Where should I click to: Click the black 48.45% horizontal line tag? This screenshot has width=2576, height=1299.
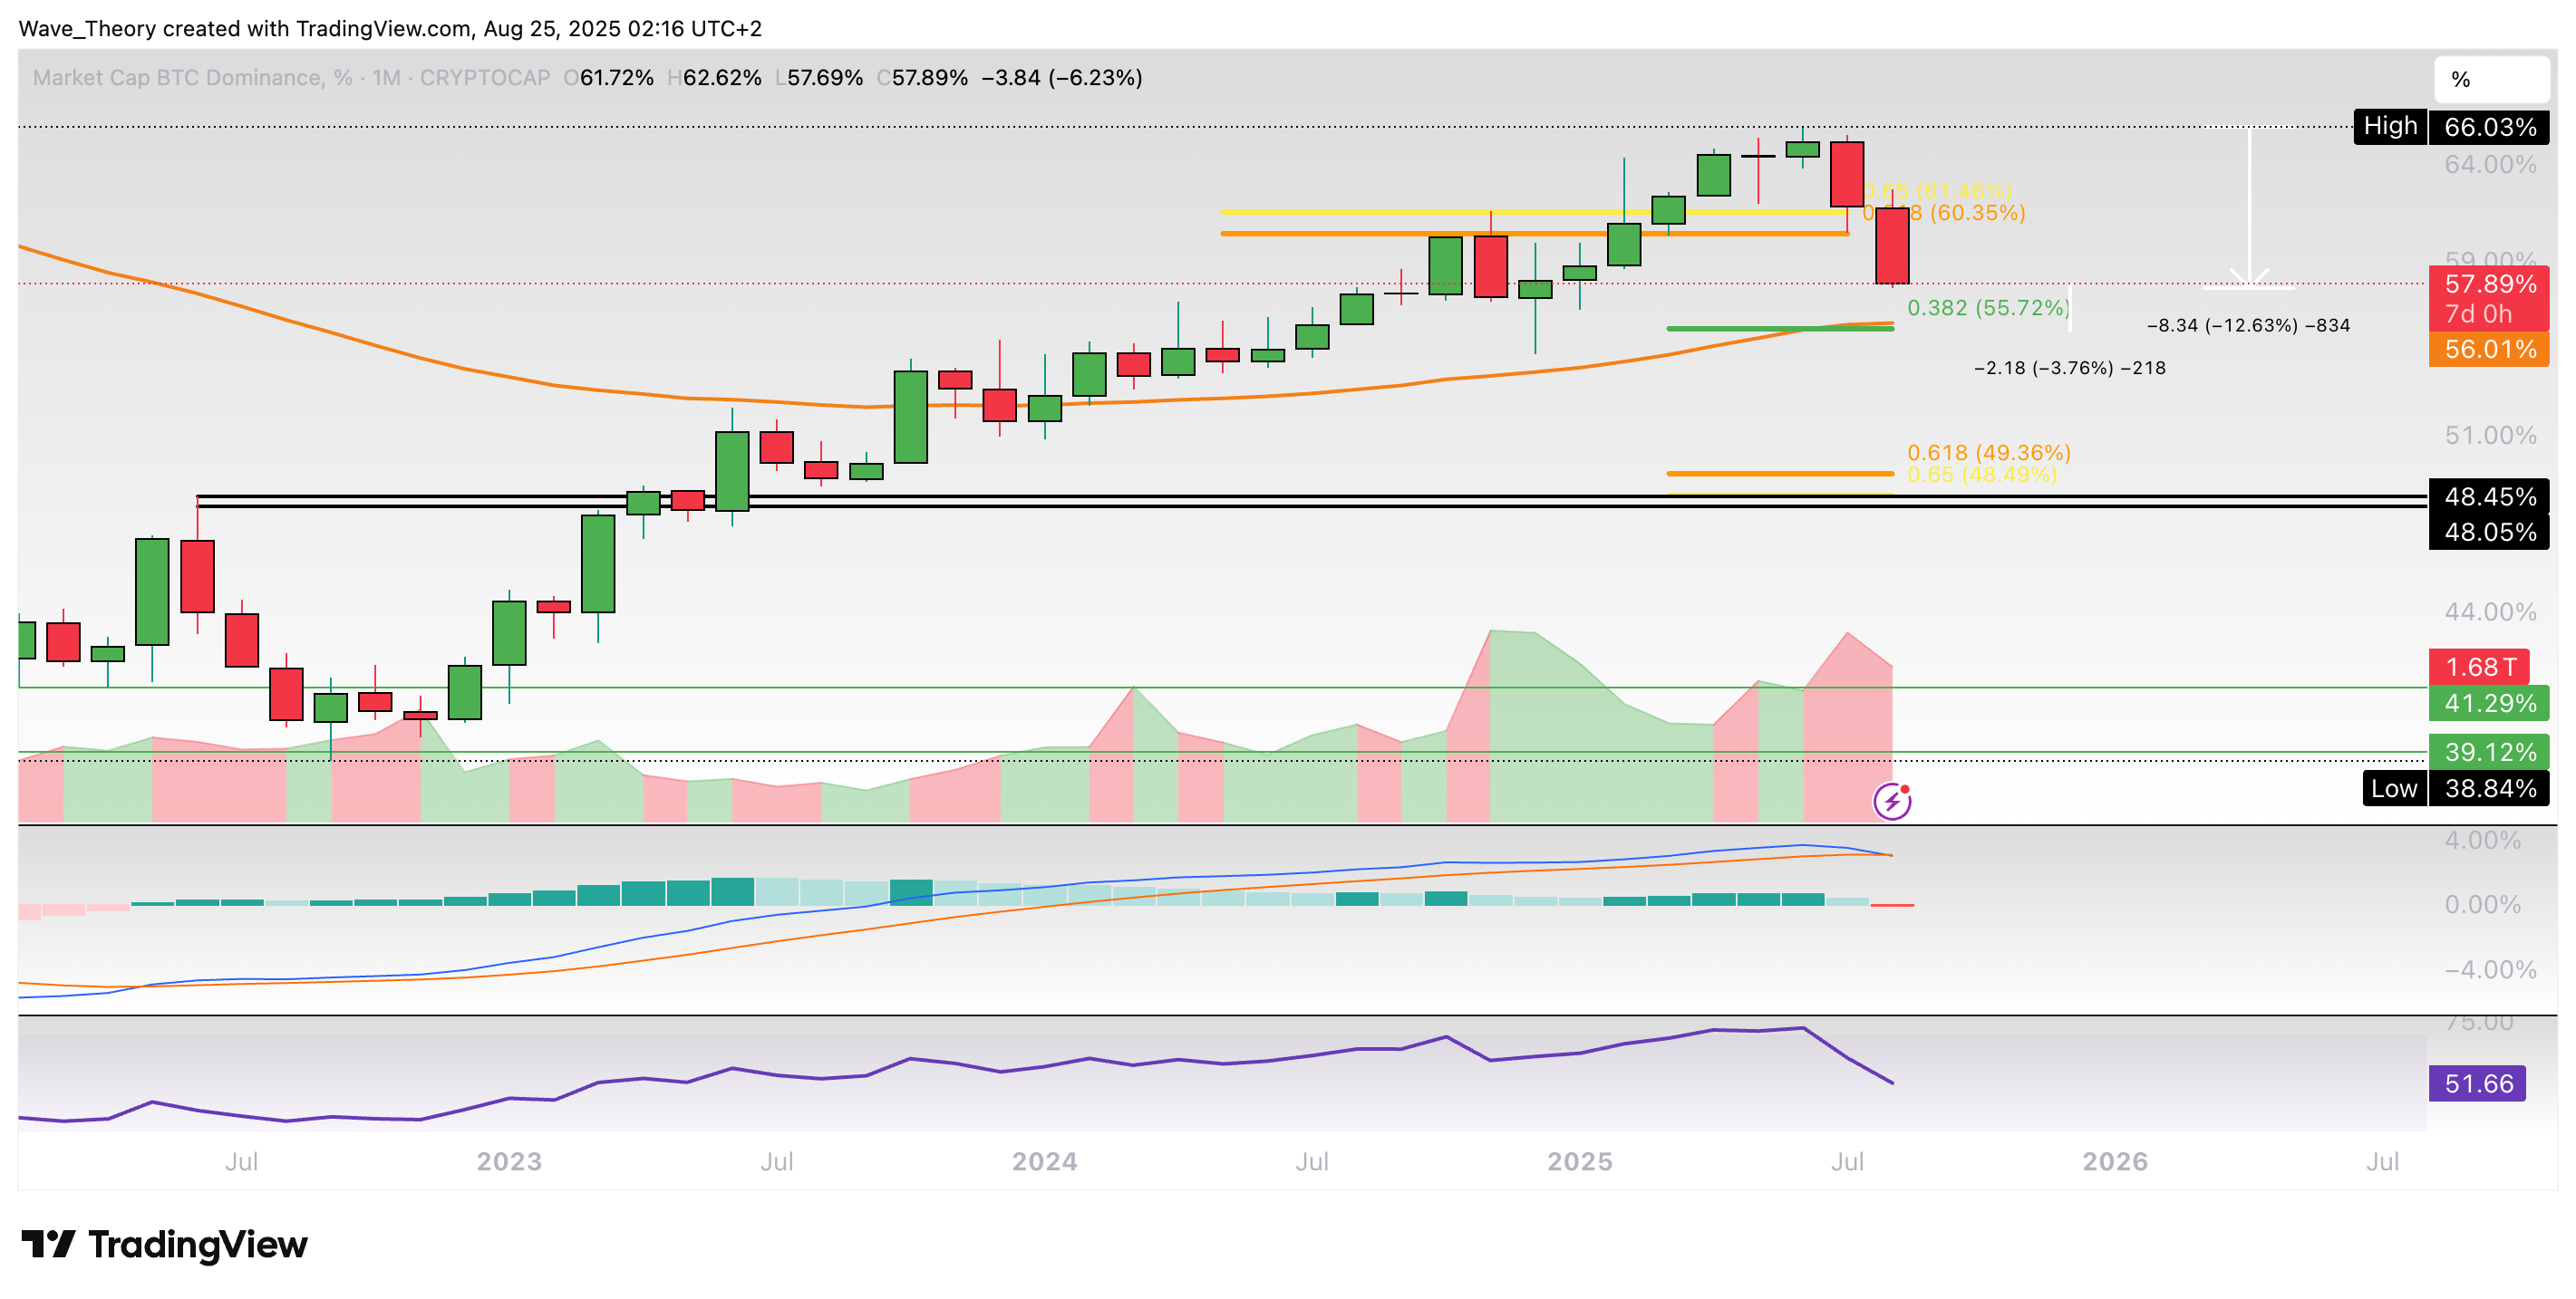[x=2489, y=496]
